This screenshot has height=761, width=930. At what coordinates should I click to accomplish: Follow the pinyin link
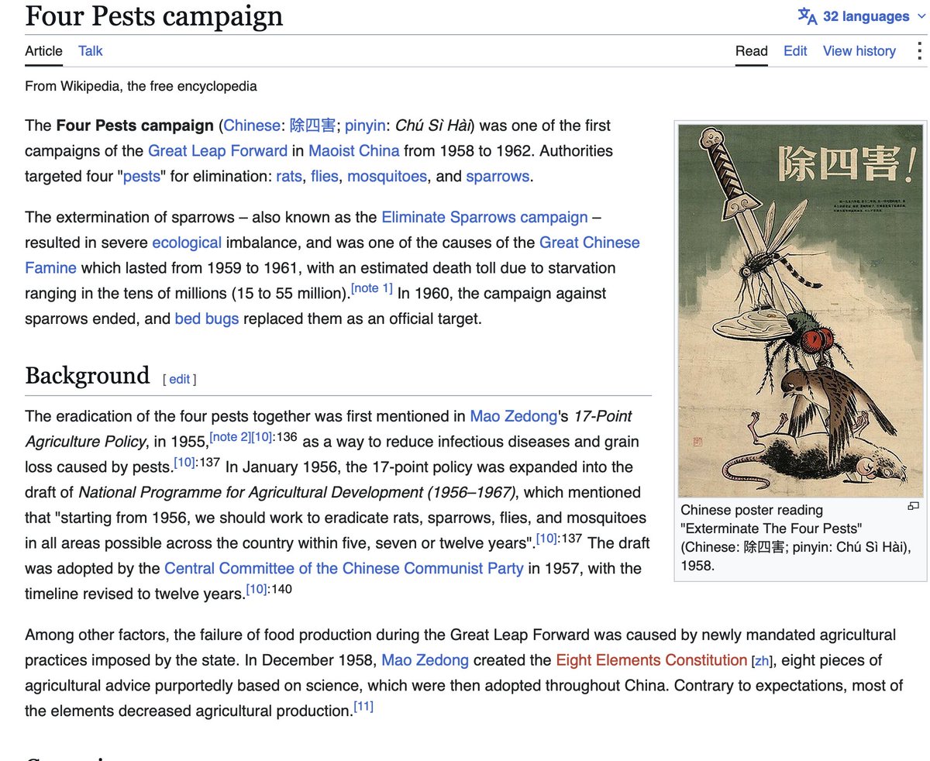coord(366,126)
